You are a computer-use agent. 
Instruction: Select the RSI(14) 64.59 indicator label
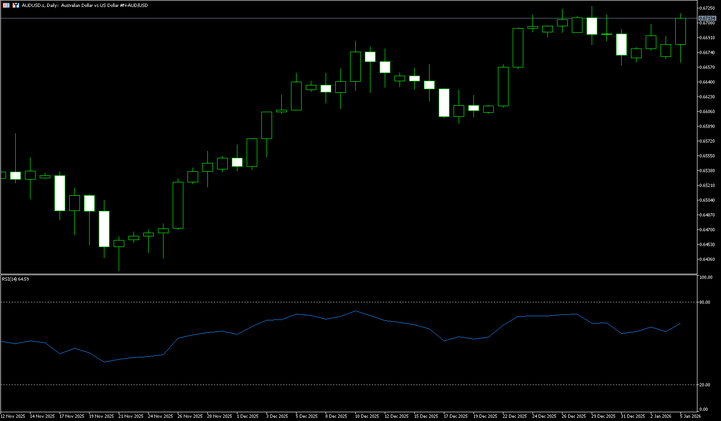coord(15,279)
